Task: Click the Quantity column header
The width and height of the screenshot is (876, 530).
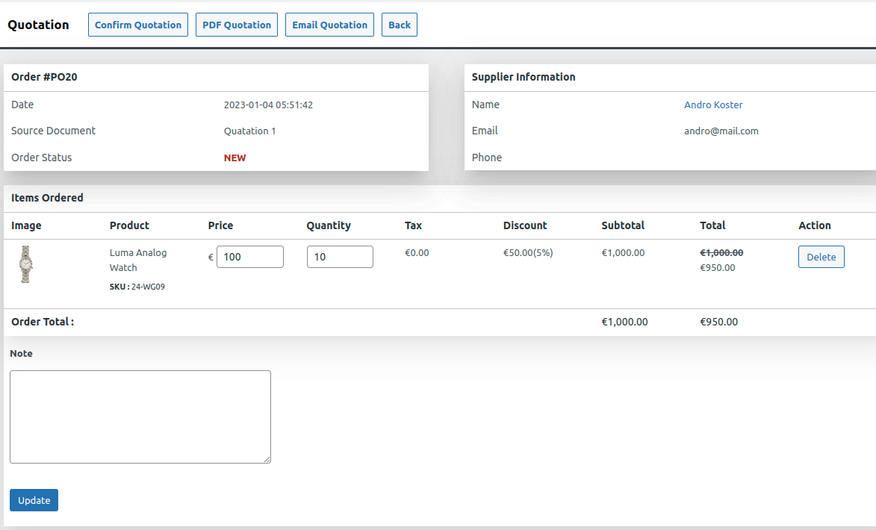Action: click(329, 225)
